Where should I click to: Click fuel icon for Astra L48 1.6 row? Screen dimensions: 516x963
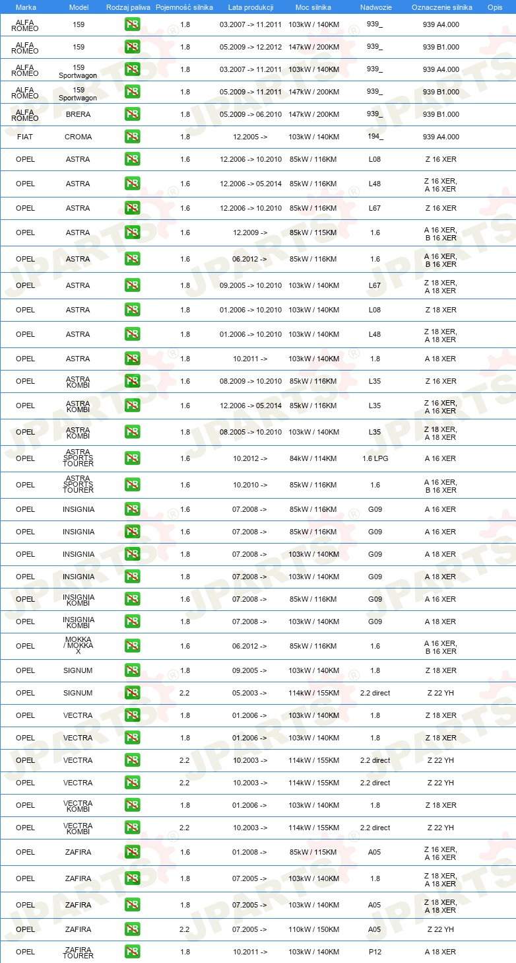click(x=132, y=184)
